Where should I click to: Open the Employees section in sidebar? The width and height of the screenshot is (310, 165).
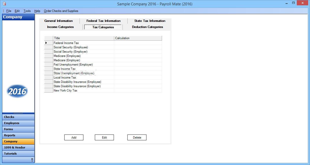coord(18,123)
